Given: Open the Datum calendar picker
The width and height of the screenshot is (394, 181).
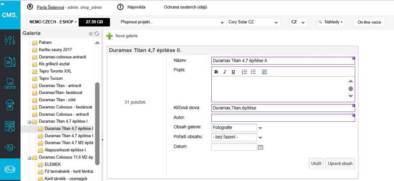Looking at the screenshot, I should [261, 147].
